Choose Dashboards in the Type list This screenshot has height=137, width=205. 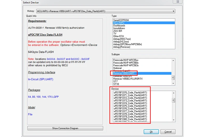tap(144, 25)
